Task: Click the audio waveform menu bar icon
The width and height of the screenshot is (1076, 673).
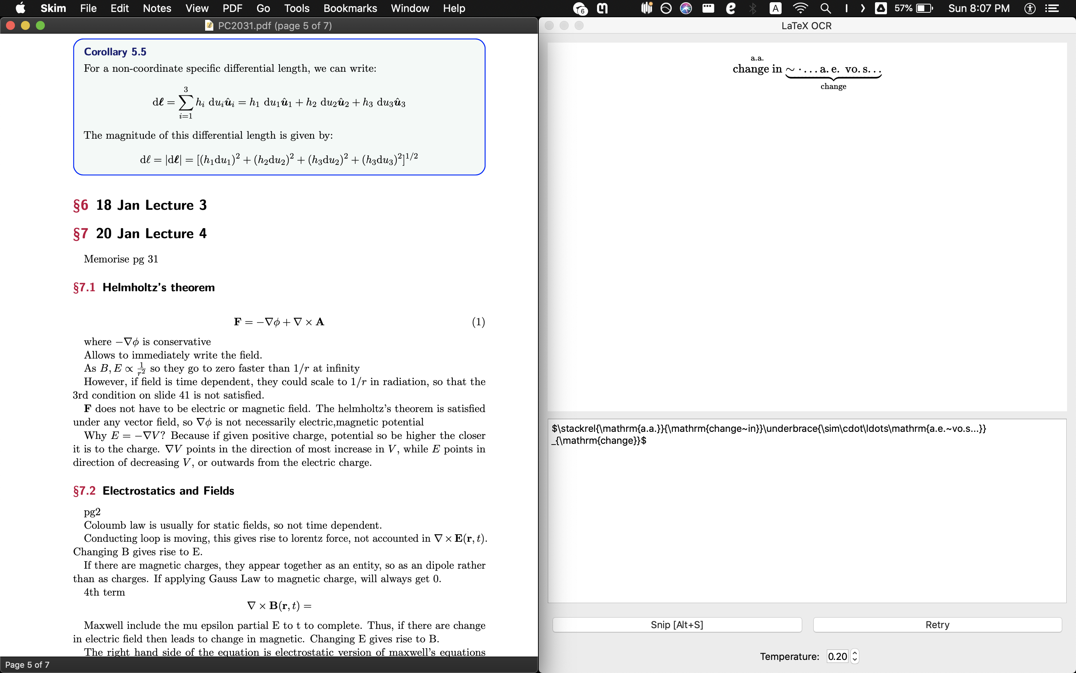Action: [x=646, y=9]
